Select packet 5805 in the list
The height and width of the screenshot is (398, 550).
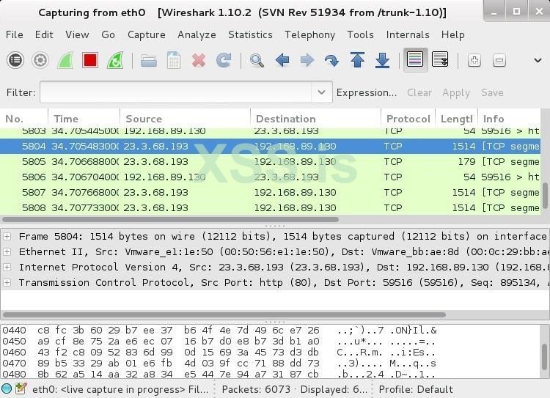[x=270, y=162]
